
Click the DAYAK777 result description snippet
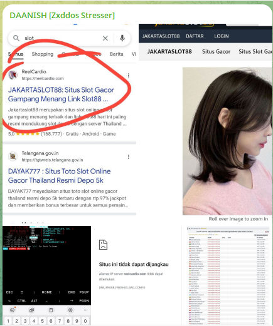tap(68, 198)
